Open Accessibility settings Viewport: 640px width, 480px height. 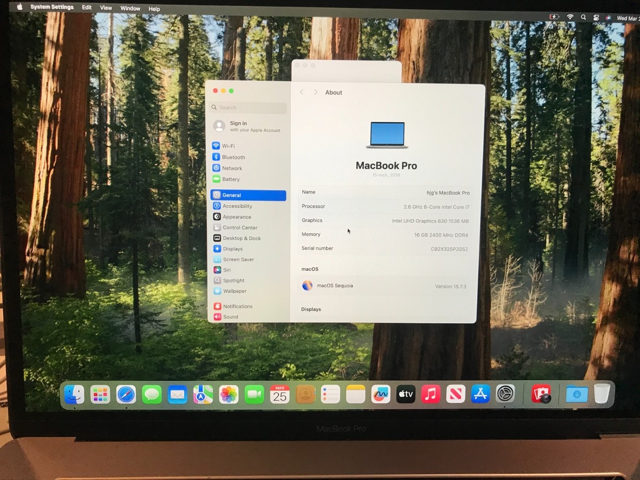pos(233,206)
